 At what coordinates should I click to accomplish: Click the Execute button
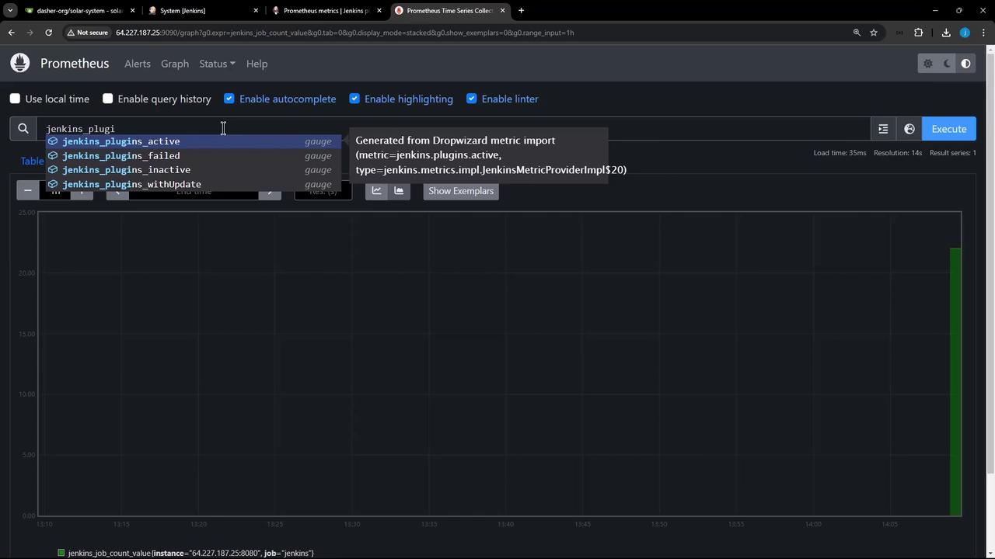coord(949,129)
